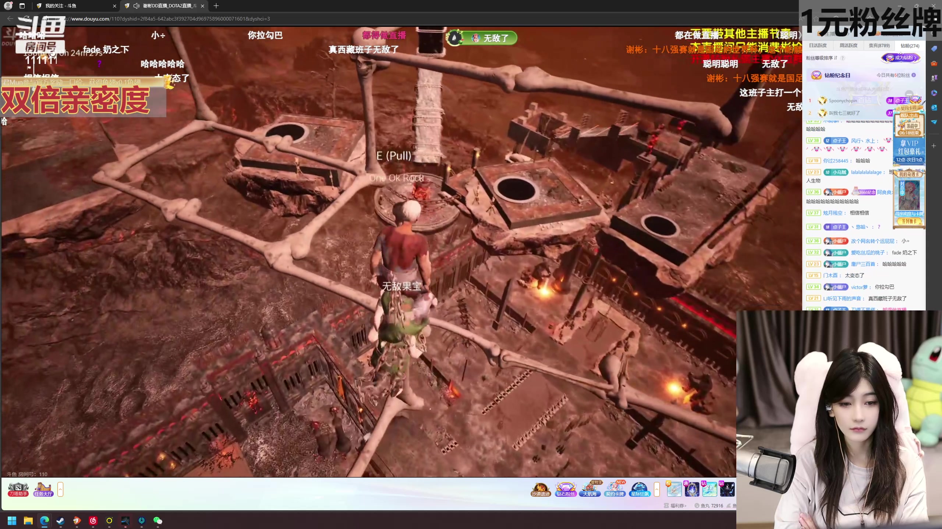Image resolution: width=942 pixels, height=529 pixels.
Task: Click the 签到抽卡 check-in button
Action: pos(909,222)
